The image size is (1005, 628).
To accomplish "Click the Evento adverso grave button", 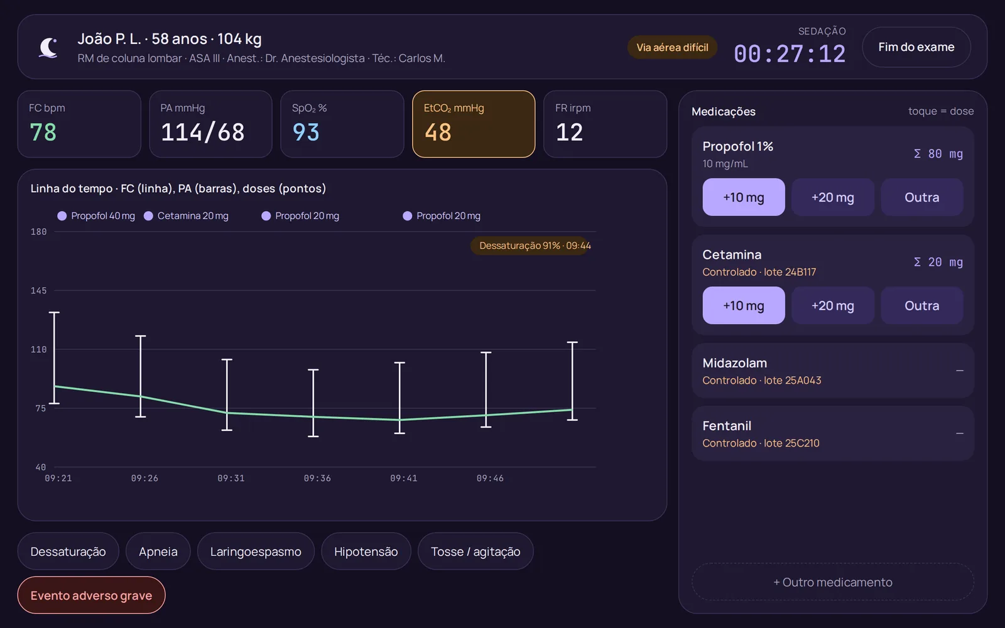I will (x=92, y=595).
